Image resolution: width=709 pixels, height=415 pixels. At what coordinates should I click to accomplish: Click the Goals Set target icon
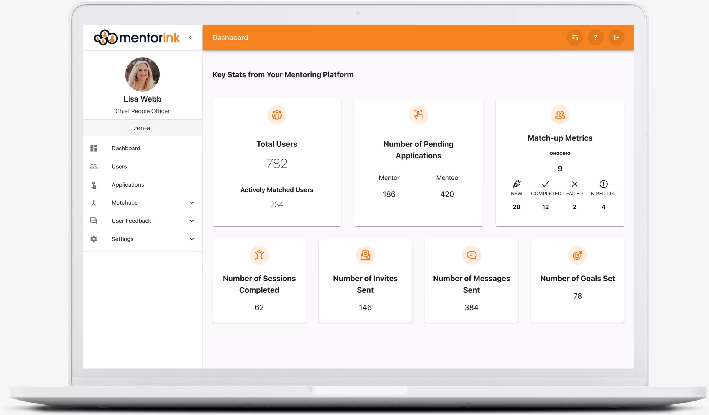click(577, 255)
